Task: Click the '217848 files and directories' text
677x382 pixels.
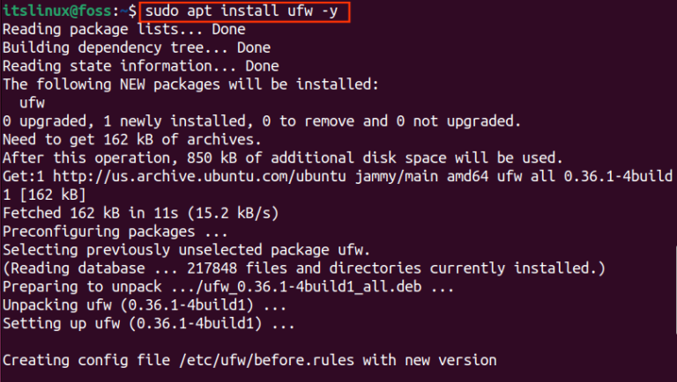Action: 304,268
